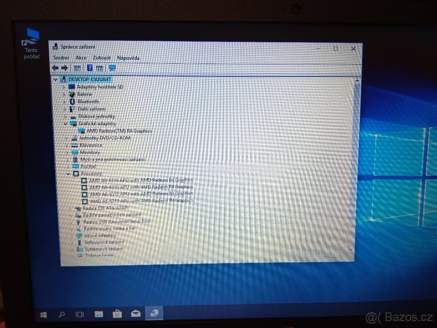Select the Počítač category icon
437x328 pixels.
coord(75,166)
